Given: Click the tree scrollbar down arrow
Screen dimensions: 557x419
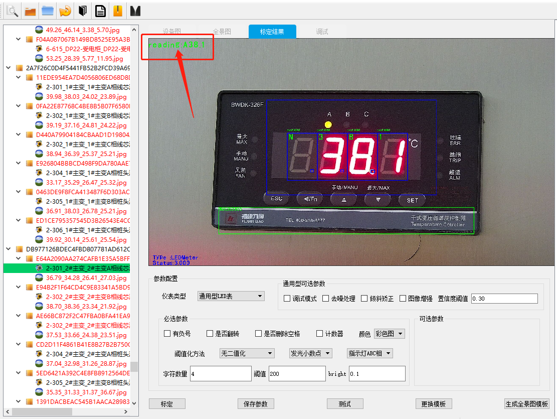Looking at the screenshot, I should 134,403.
